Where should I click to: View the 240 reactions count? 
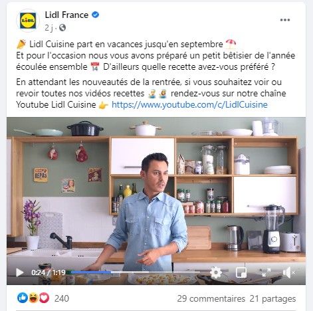tap(62, 298)
